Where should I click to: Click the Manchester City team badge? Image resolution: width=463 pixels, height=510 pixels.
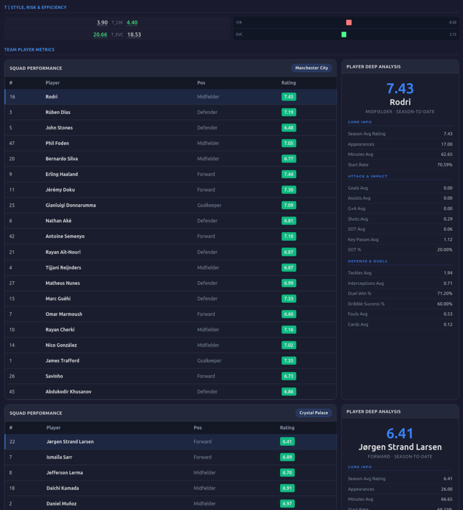coord(311,68)
